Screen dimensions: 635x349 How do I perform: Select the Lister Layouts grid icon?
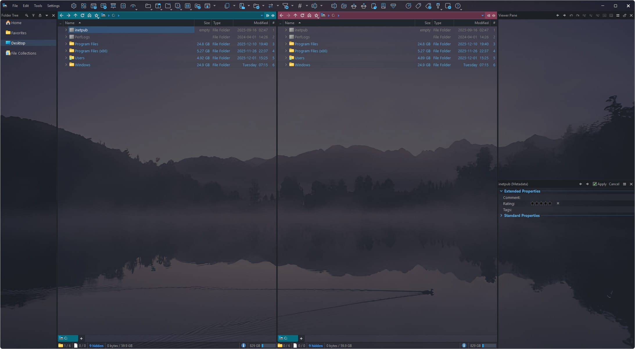(84, 6)
